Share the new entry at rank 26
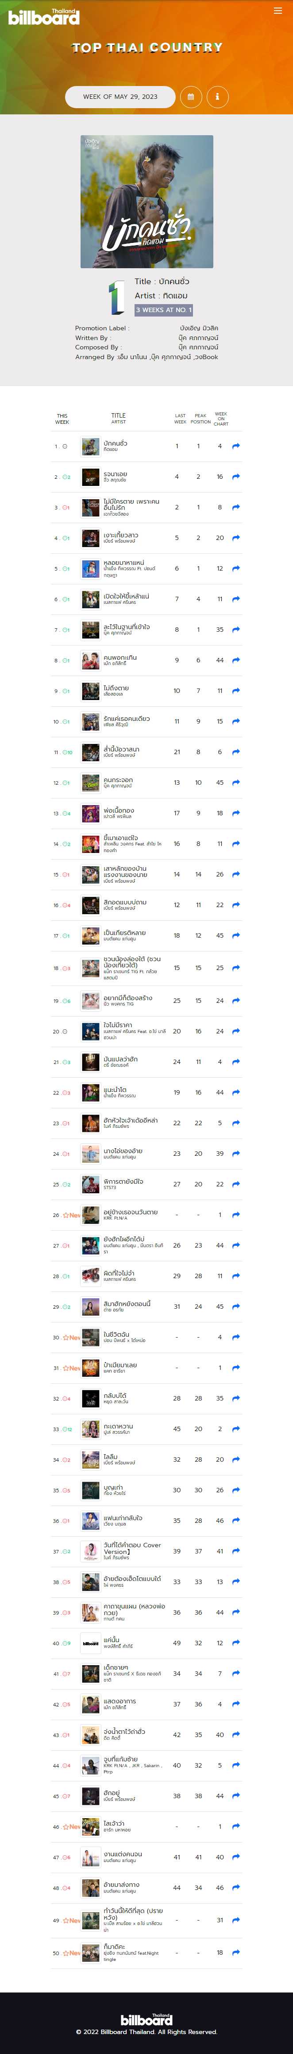 click(x=235, y=1214)
